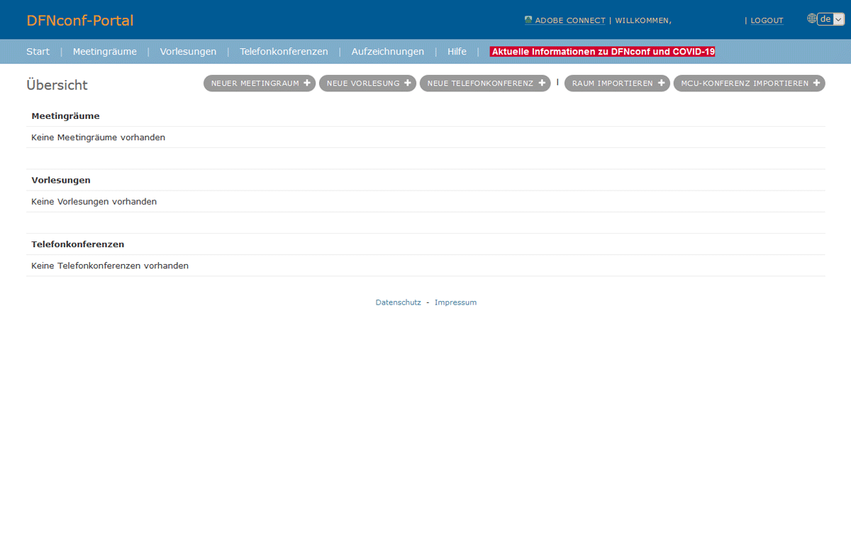The image size is (851, 558).
Task: Select Telefonkonferenzen in navigation bar
Action: [284, 52]
